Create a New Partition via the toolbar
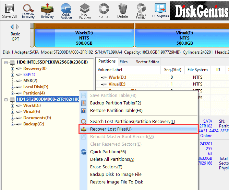The image size is (229, 190). 85,11
